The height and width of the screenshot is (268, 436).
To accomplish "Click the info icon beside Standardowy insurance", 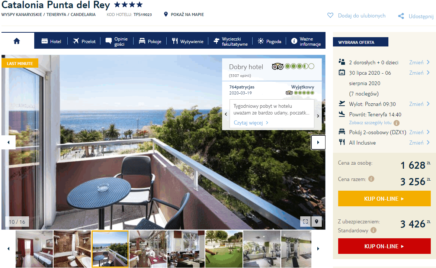I will point(374,230).
